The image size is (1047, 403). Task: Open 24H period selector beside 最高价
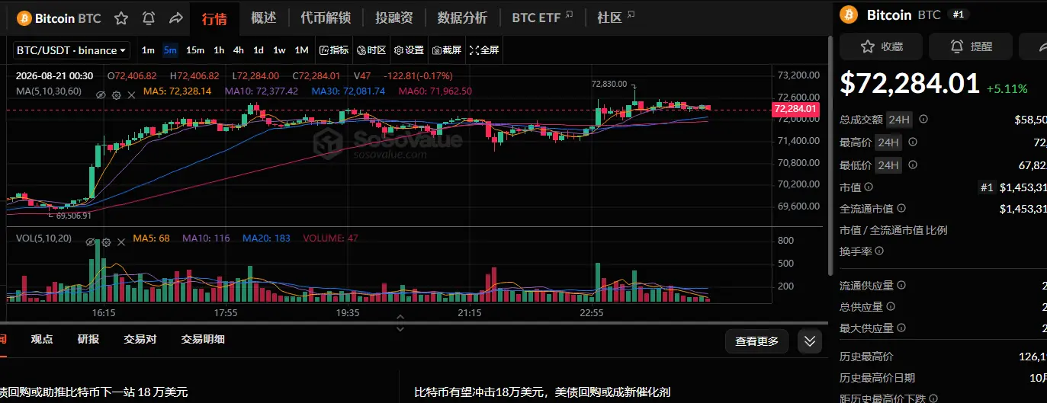tap(889, 142)
